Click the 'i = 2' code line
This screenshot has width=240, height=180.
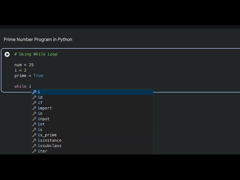click(20, 70)
